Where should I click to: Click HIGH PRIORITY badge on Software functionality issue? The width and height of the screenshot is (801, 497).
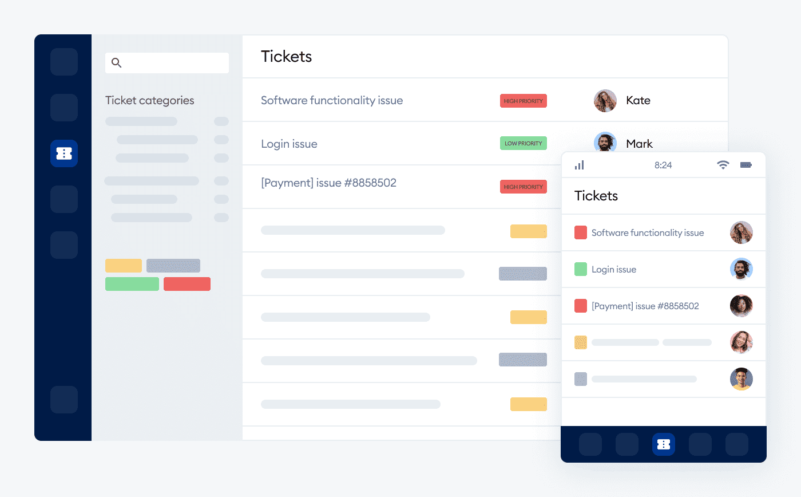point(524,101)
